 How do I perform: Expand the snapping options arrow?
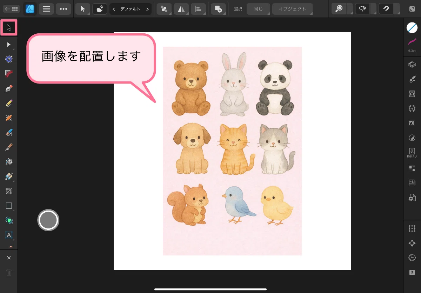coord(397,9)
